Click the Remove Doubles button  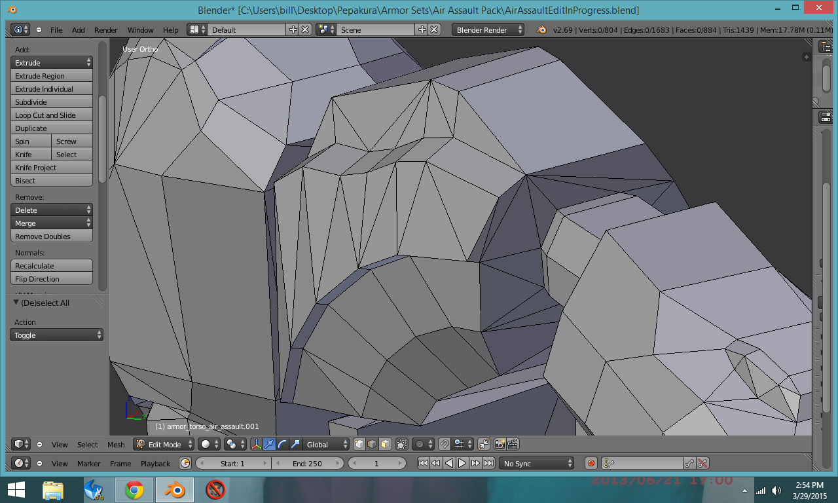(x=51, y=236)
